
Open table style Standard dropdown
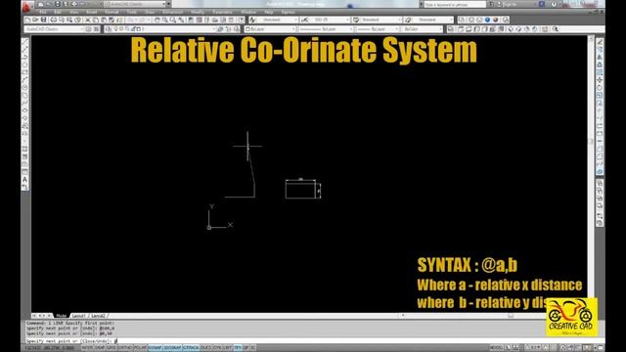pyautogui.click(x=381, y=20)
